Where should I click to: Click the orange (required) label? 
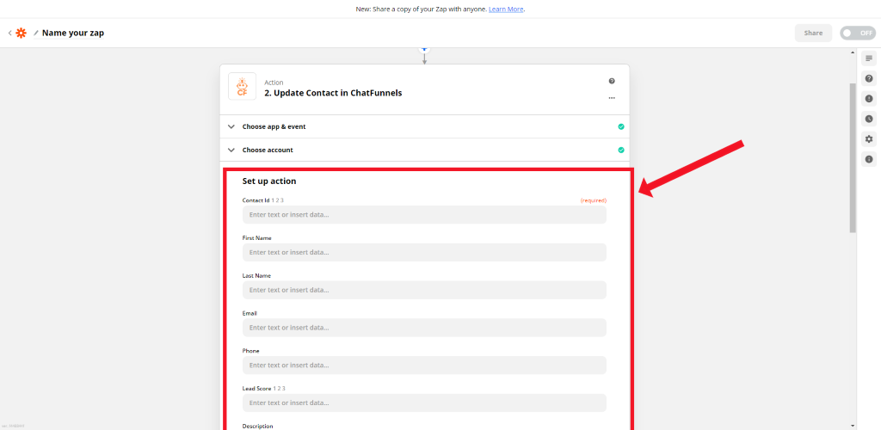click(x=594, y=200)
